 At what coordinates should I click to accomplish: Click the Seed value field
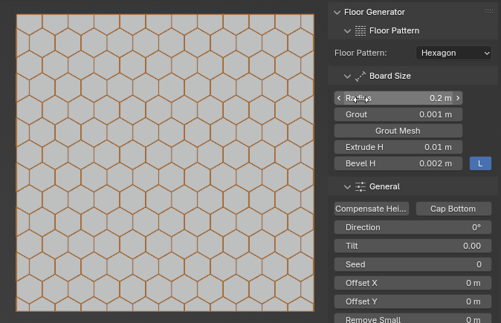(413, 264)
